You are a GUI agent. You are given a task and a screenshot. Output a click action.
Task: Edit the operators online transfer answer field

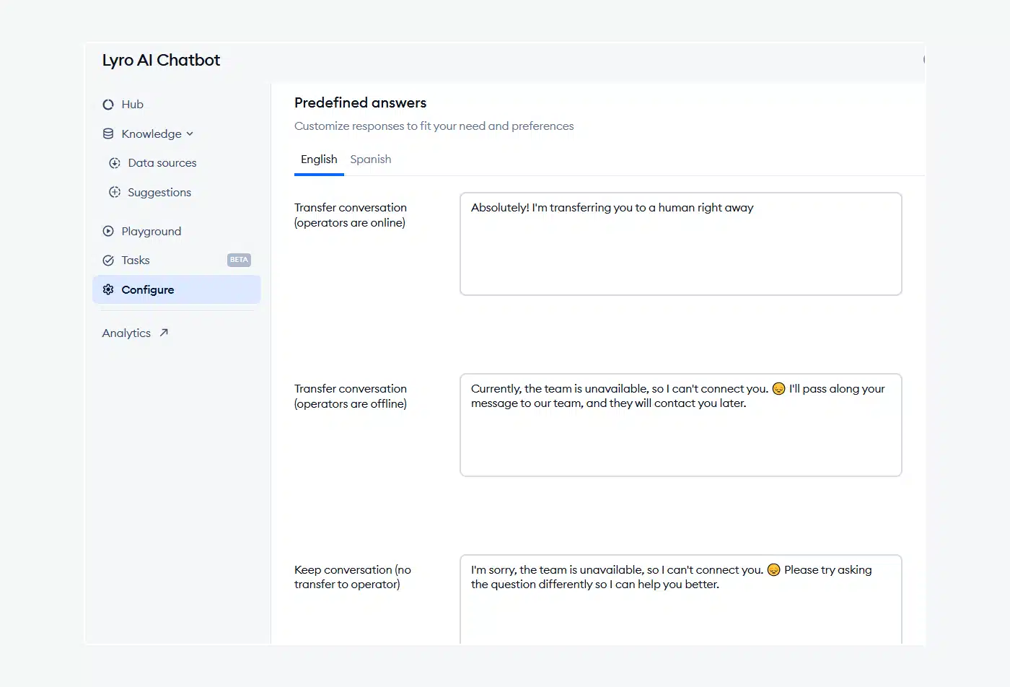tap(681, 244)
